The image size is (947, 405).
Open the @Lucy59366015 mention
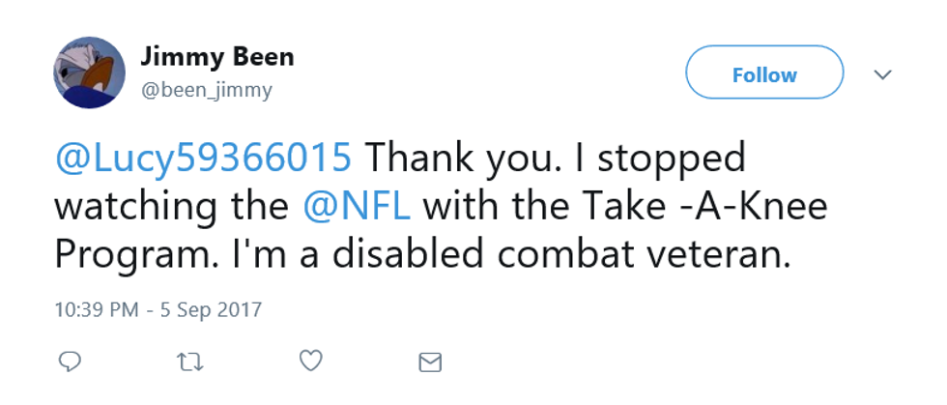coord(204,159)
